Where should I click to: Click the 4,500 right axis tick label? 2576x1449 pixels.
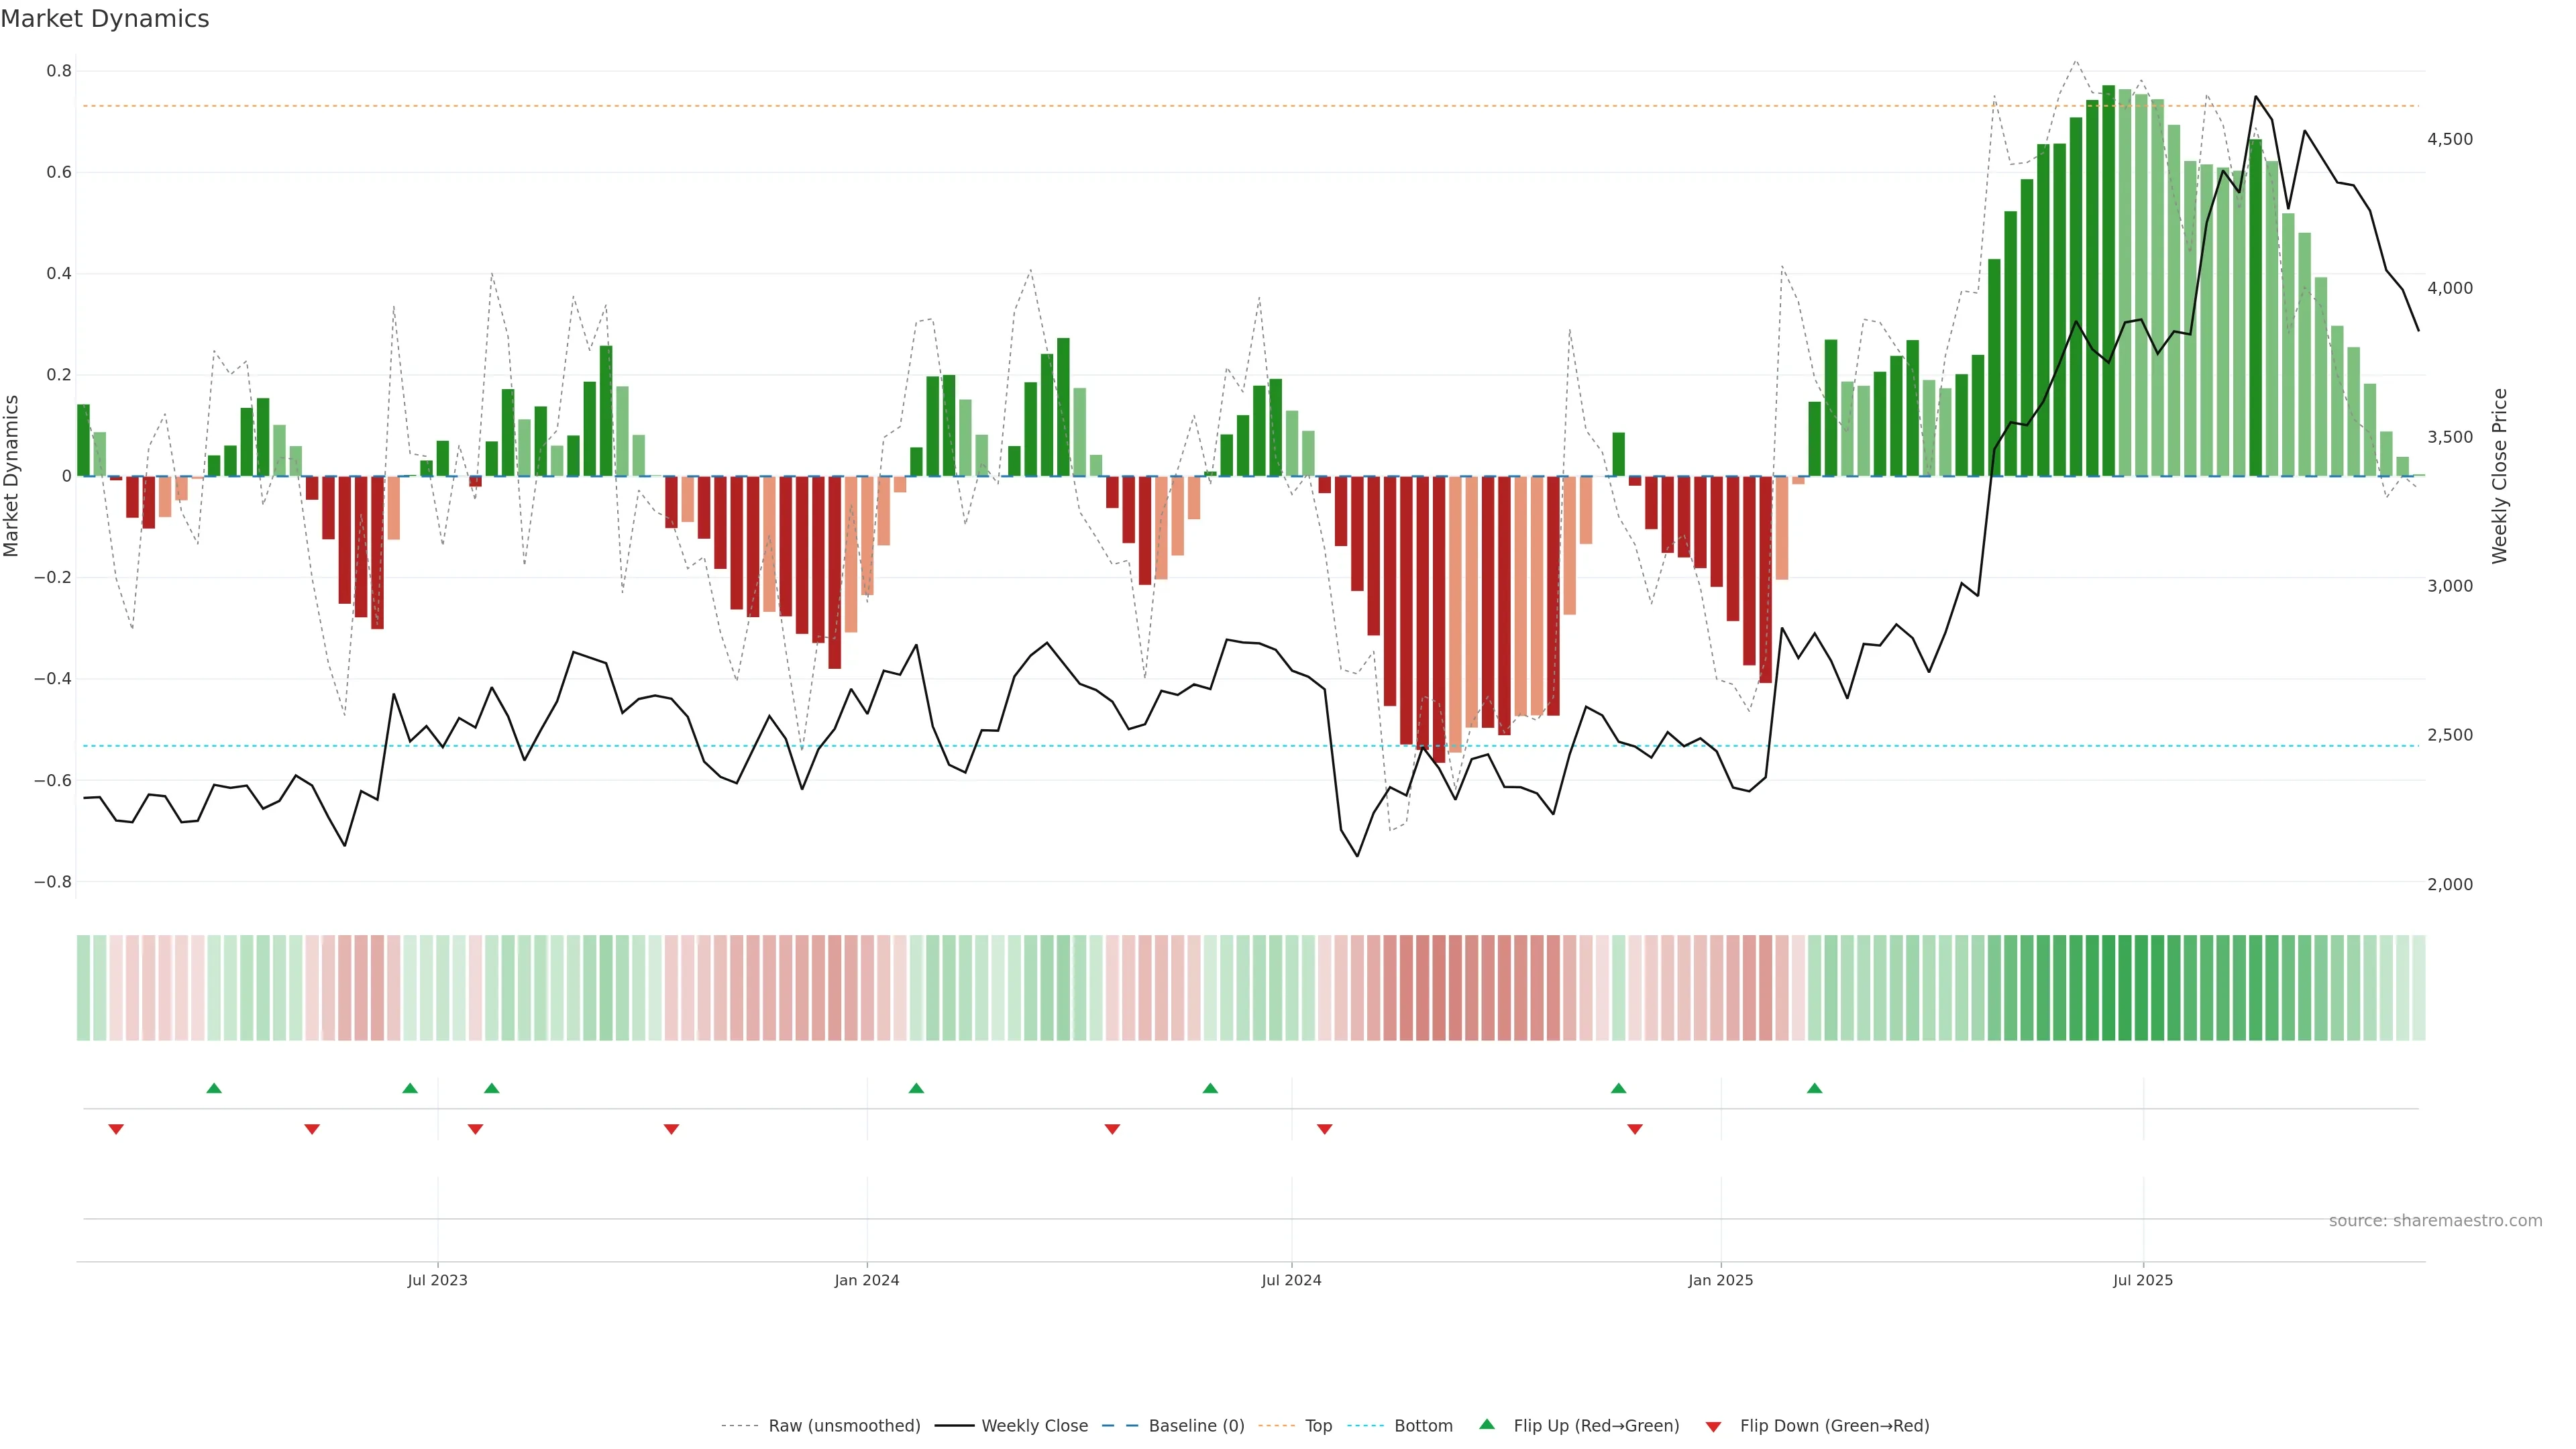point(2449,139)
